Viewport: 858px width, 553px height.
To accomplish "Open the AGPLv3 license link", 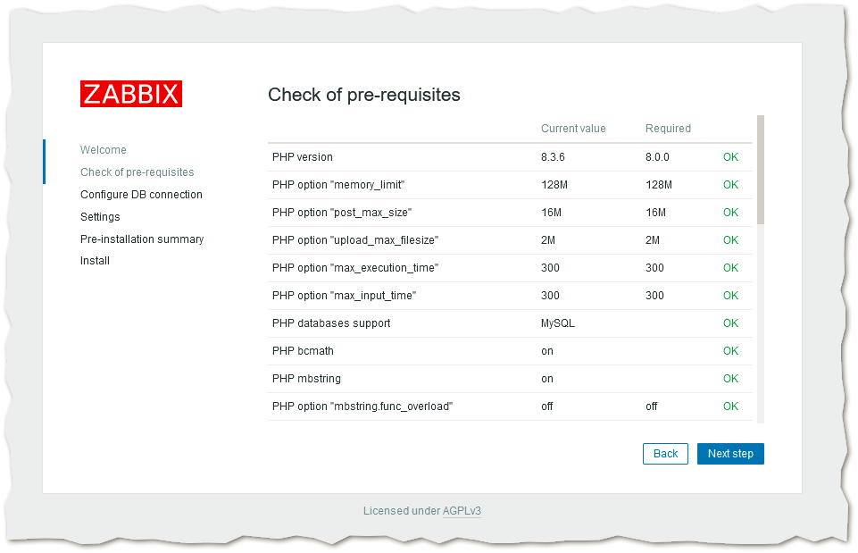I will (x=462, y=511).
